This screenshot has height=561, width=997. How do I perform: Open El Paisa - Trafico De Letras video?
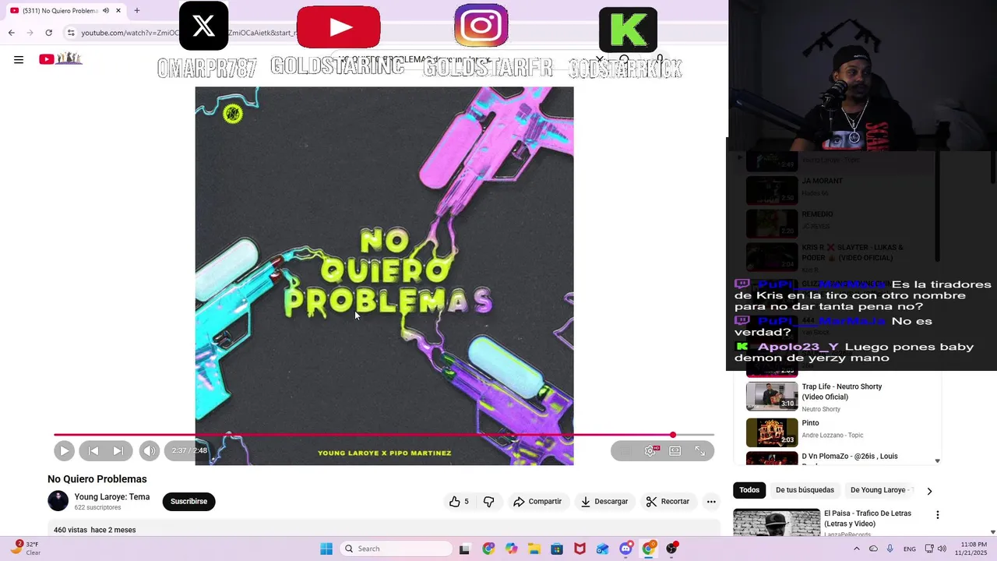867,518
